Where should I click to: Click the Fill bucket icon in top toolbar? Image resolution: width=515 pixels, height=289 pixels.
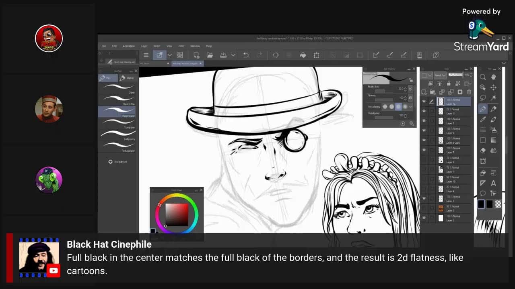click(x=303, y=55)
